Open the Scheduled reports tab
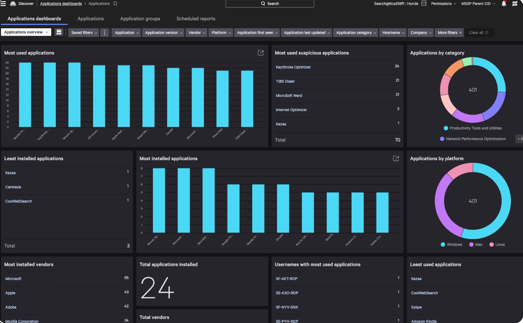The image size is (523, 323). (x=196, y=19)
